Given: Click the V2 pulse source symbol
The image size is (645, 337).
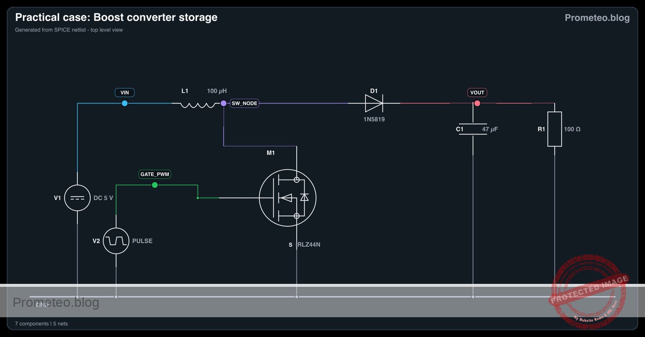Looking at the screenshot, I should click(116, 241).
